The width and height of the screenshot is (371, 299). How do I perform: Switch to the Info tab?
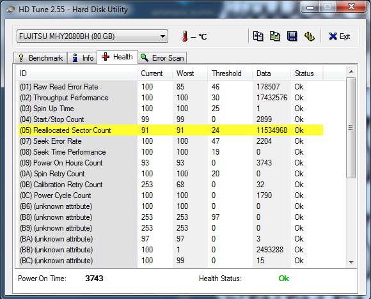(83, 58)
